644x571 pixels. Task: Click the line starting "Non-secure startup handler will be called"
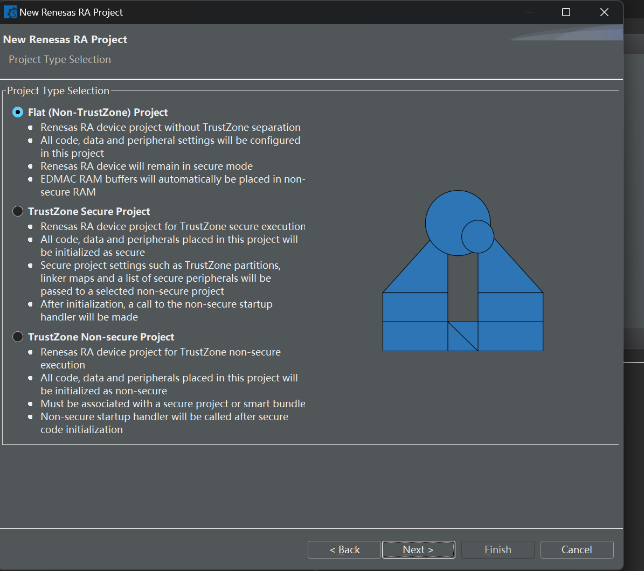pos(164,416)
